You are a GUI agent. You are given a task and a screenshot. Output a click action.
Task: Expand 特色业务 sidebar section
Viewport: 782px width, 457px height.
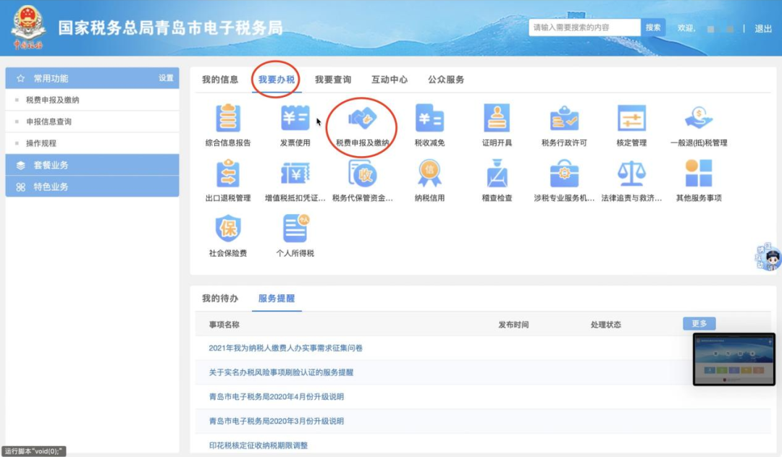click(x=92, y=187)
